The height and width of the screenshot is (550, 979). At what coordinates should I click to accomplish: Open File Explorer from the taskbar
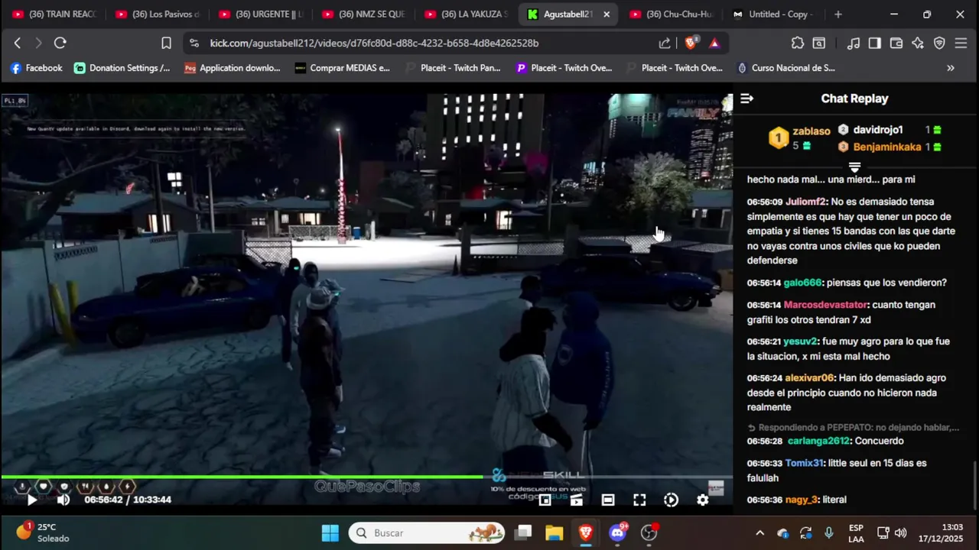click(x=555, y=533)
